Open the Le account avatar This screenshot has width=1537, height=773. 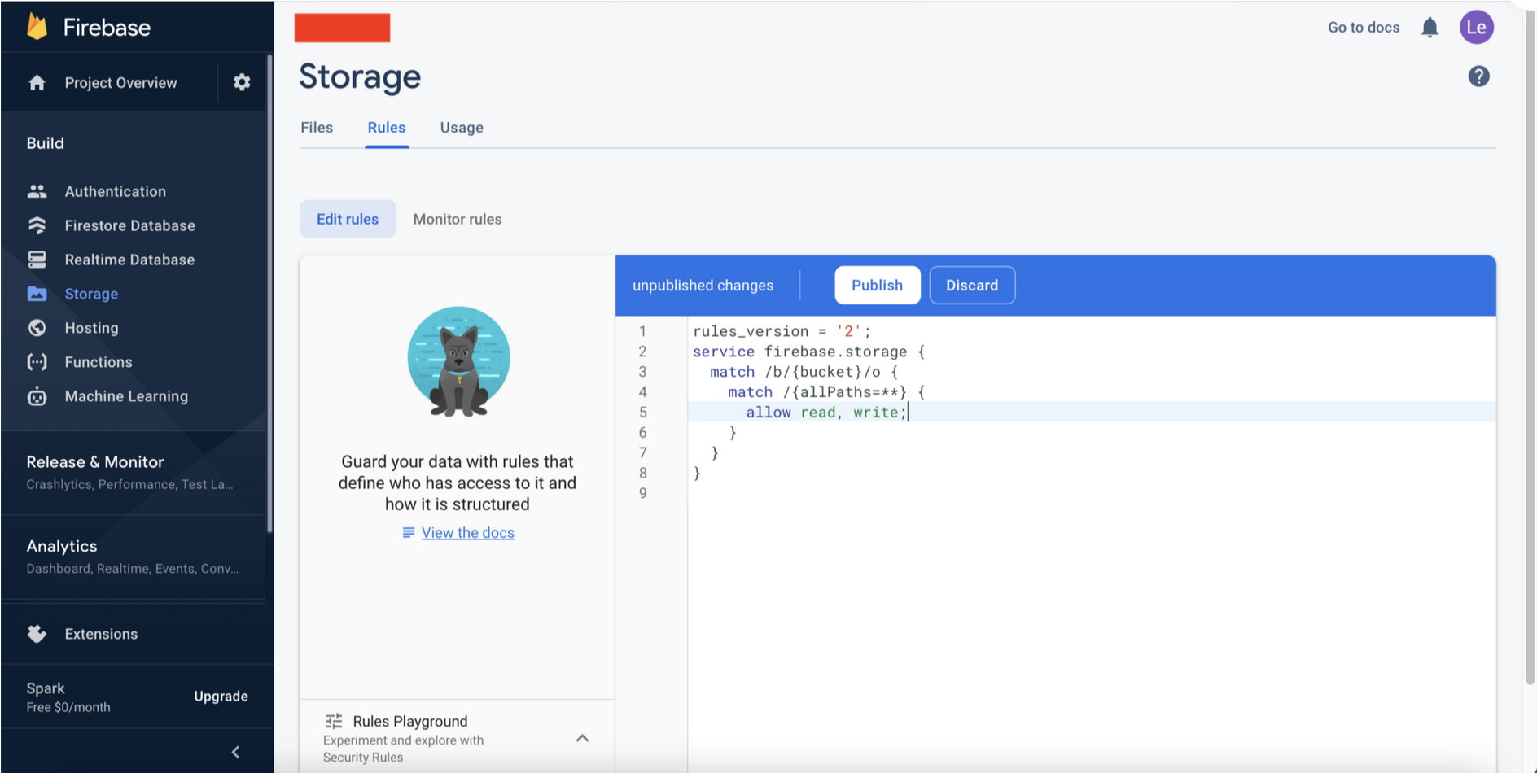pos(1476,27)
